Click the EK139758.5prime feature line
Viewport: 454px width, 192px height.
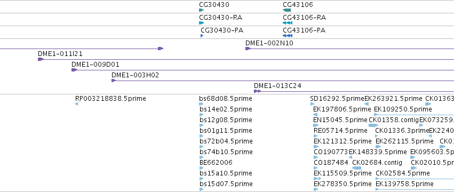click(415, 189)
